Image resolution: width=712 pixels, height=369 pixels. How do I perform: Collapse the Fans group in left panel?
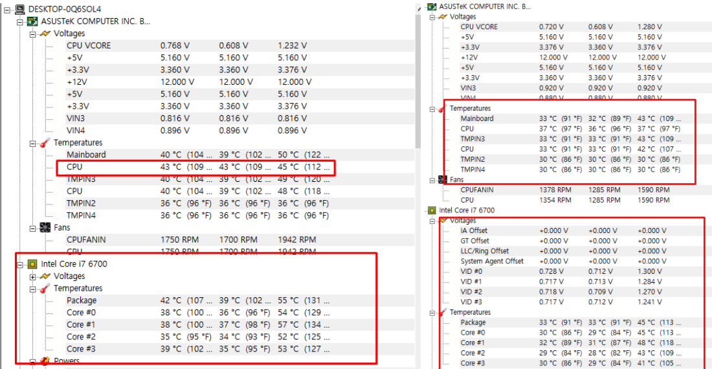(33, 229)
